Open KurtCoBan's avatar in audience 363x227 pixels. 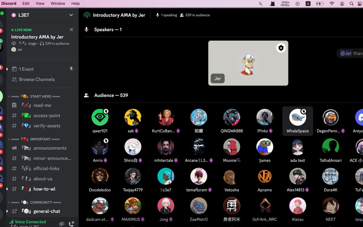click(x=166, y=117)
